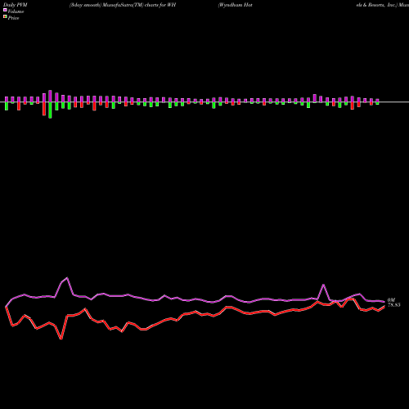Click the 'Daily PVM' chart title text
The height and width of the screenshot is (409, 409).
(16, 5)
